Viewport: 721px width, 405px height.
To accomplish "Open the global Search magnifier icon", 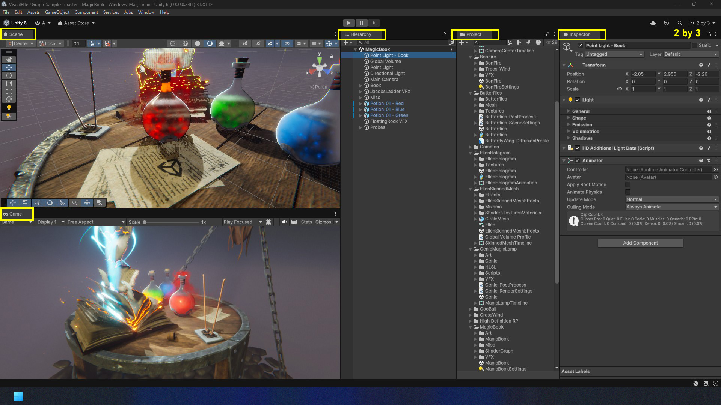I will click(680, 23).
